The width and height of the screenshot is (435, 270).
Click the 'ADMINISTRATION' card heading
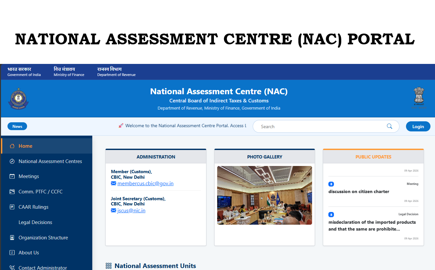[156, 157]
